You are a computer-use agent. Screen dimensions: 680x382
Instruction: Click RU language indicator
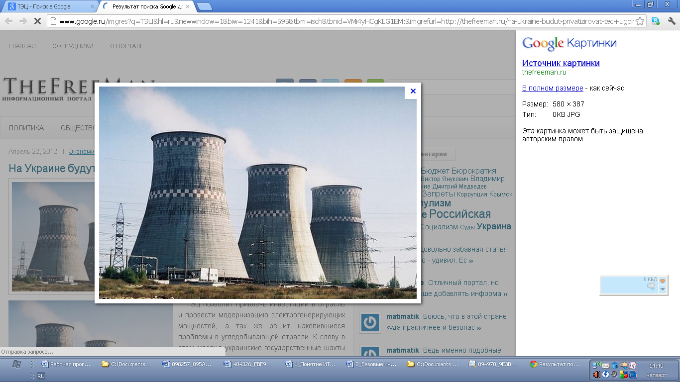tap(41, 376)
